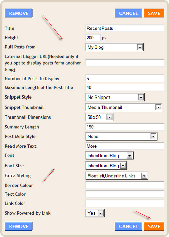Click the Number of Posts to Display field
The image size is (169, 237).
125,79
